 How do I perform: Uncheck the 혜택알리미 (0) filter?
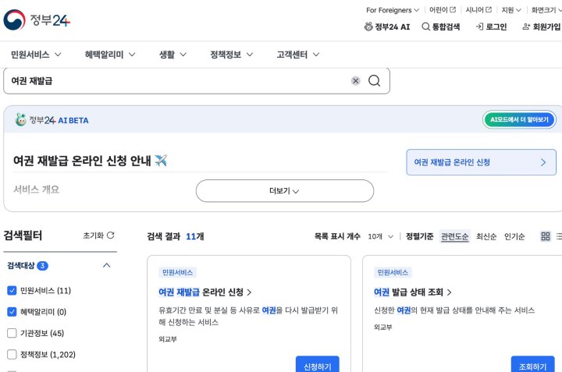coord(12,312)
